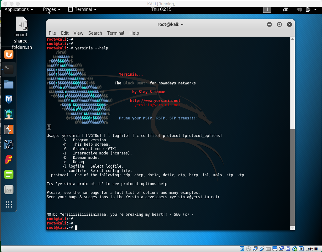The height and width of the screenshot is (252, 322).
Task: Click the screen recorder camera icon in top bar
Action: pos(285,9)
